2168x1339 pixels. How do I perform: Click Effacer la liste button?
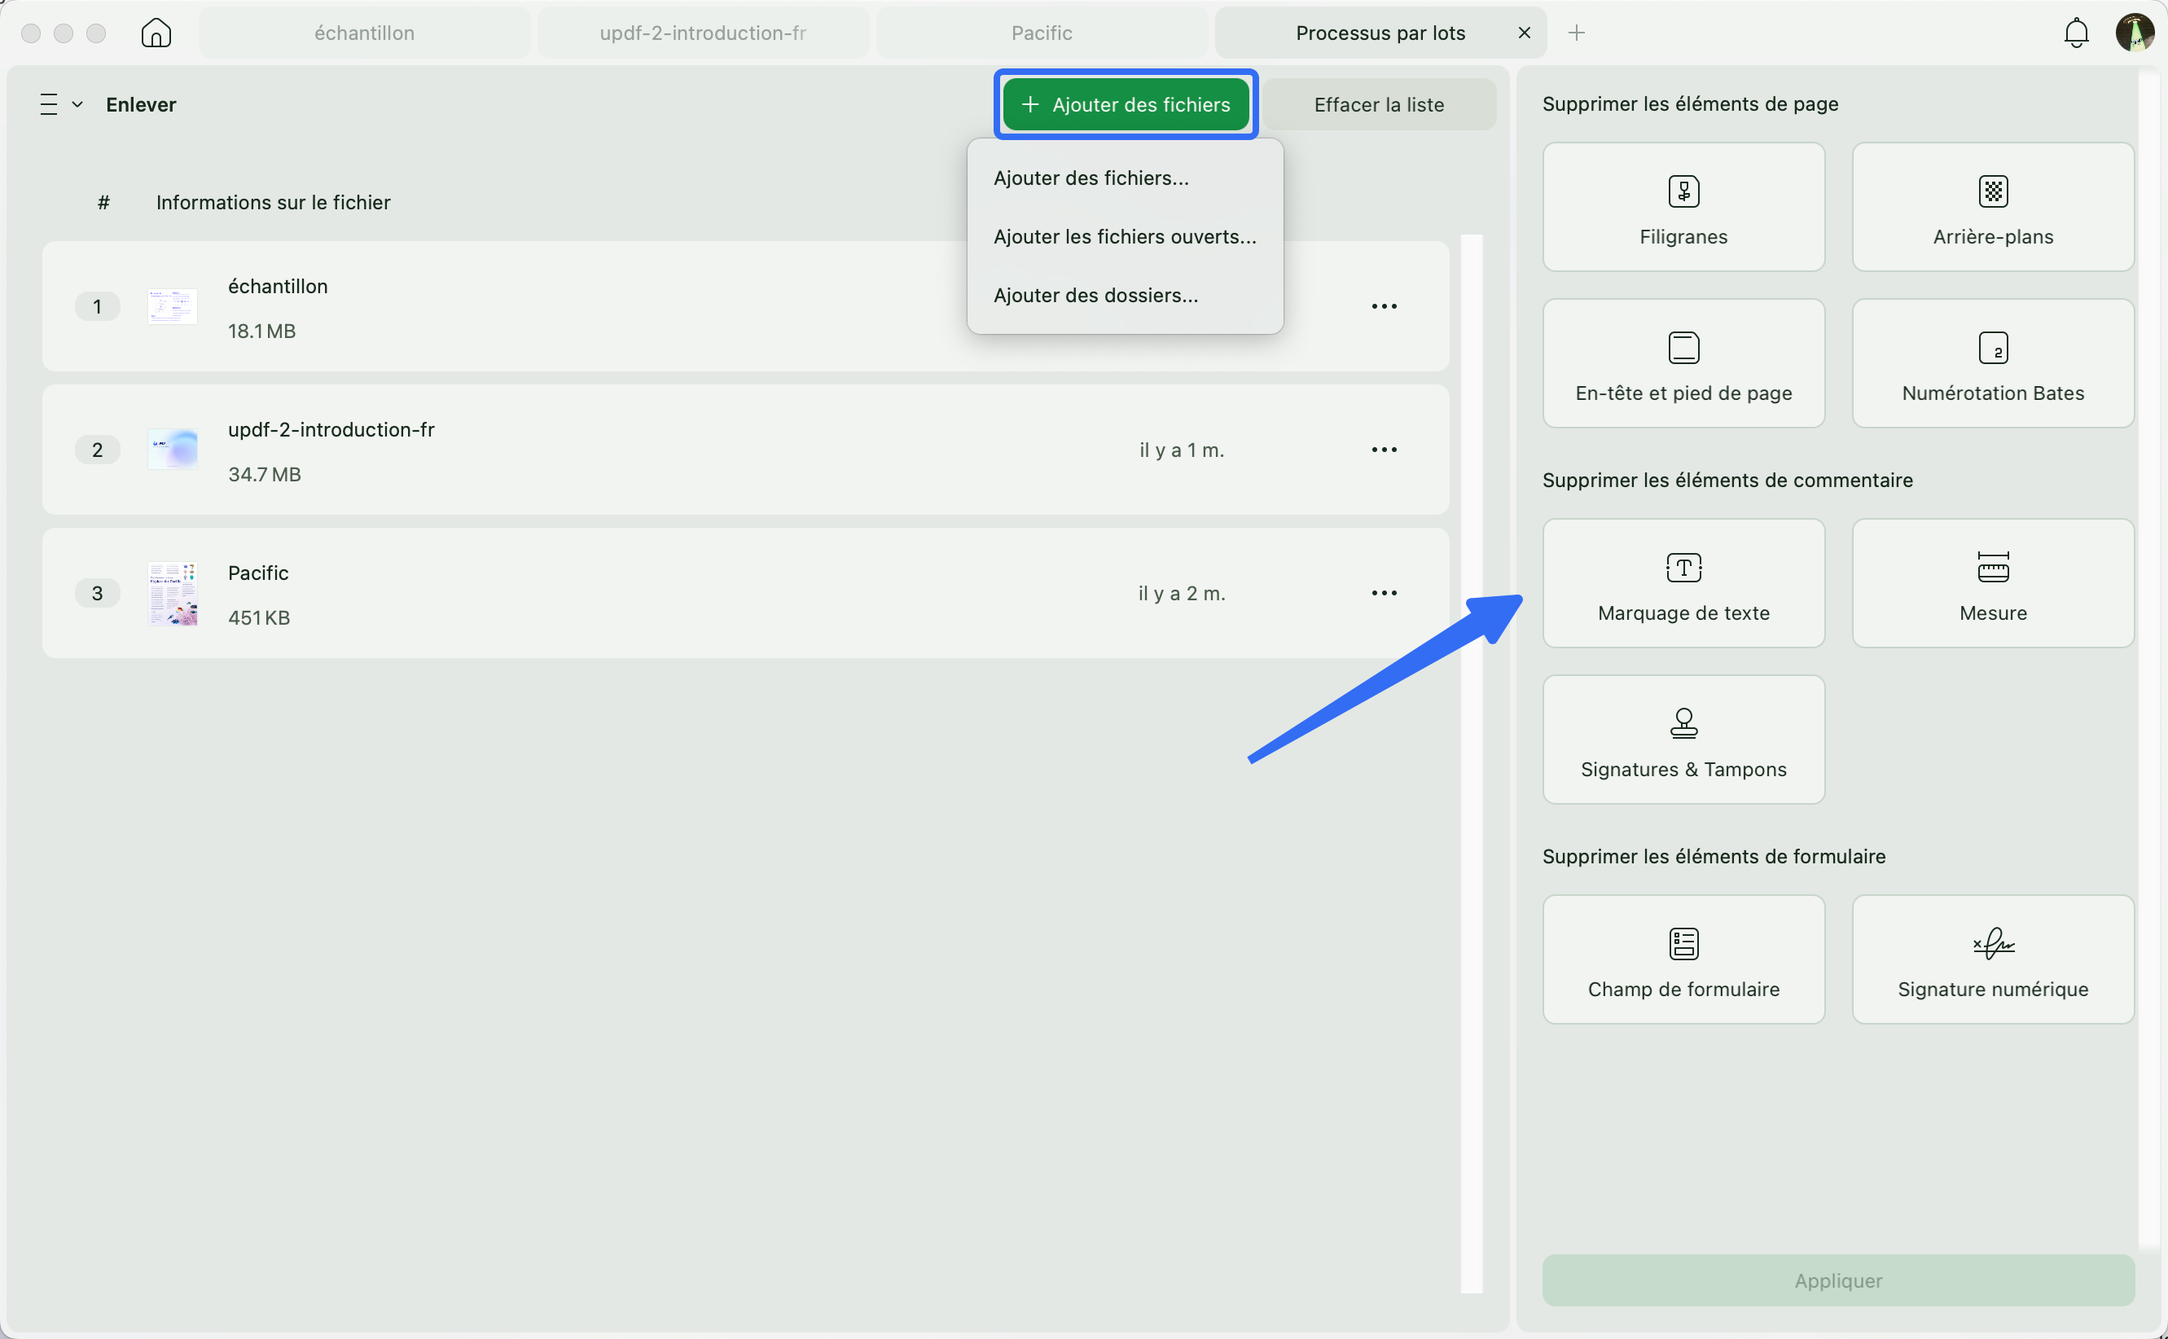coord(1378,104)
